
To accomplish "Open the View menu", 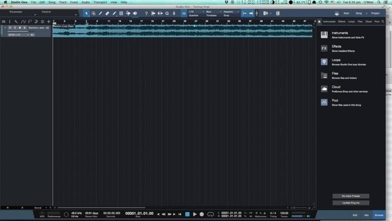I will (x=114, y=2).
